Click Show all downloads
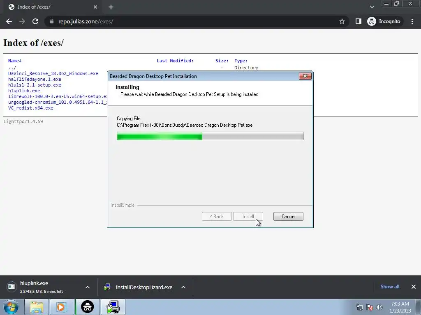Viewport: 421px width, 315px height. [x=390, y=287]
